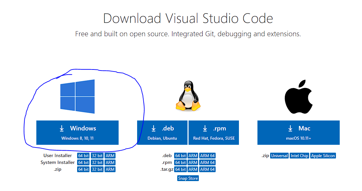Click the Windows logo icon
This screenshot has height=191, width=362.
pyautogui.click(x=77, y=97)
